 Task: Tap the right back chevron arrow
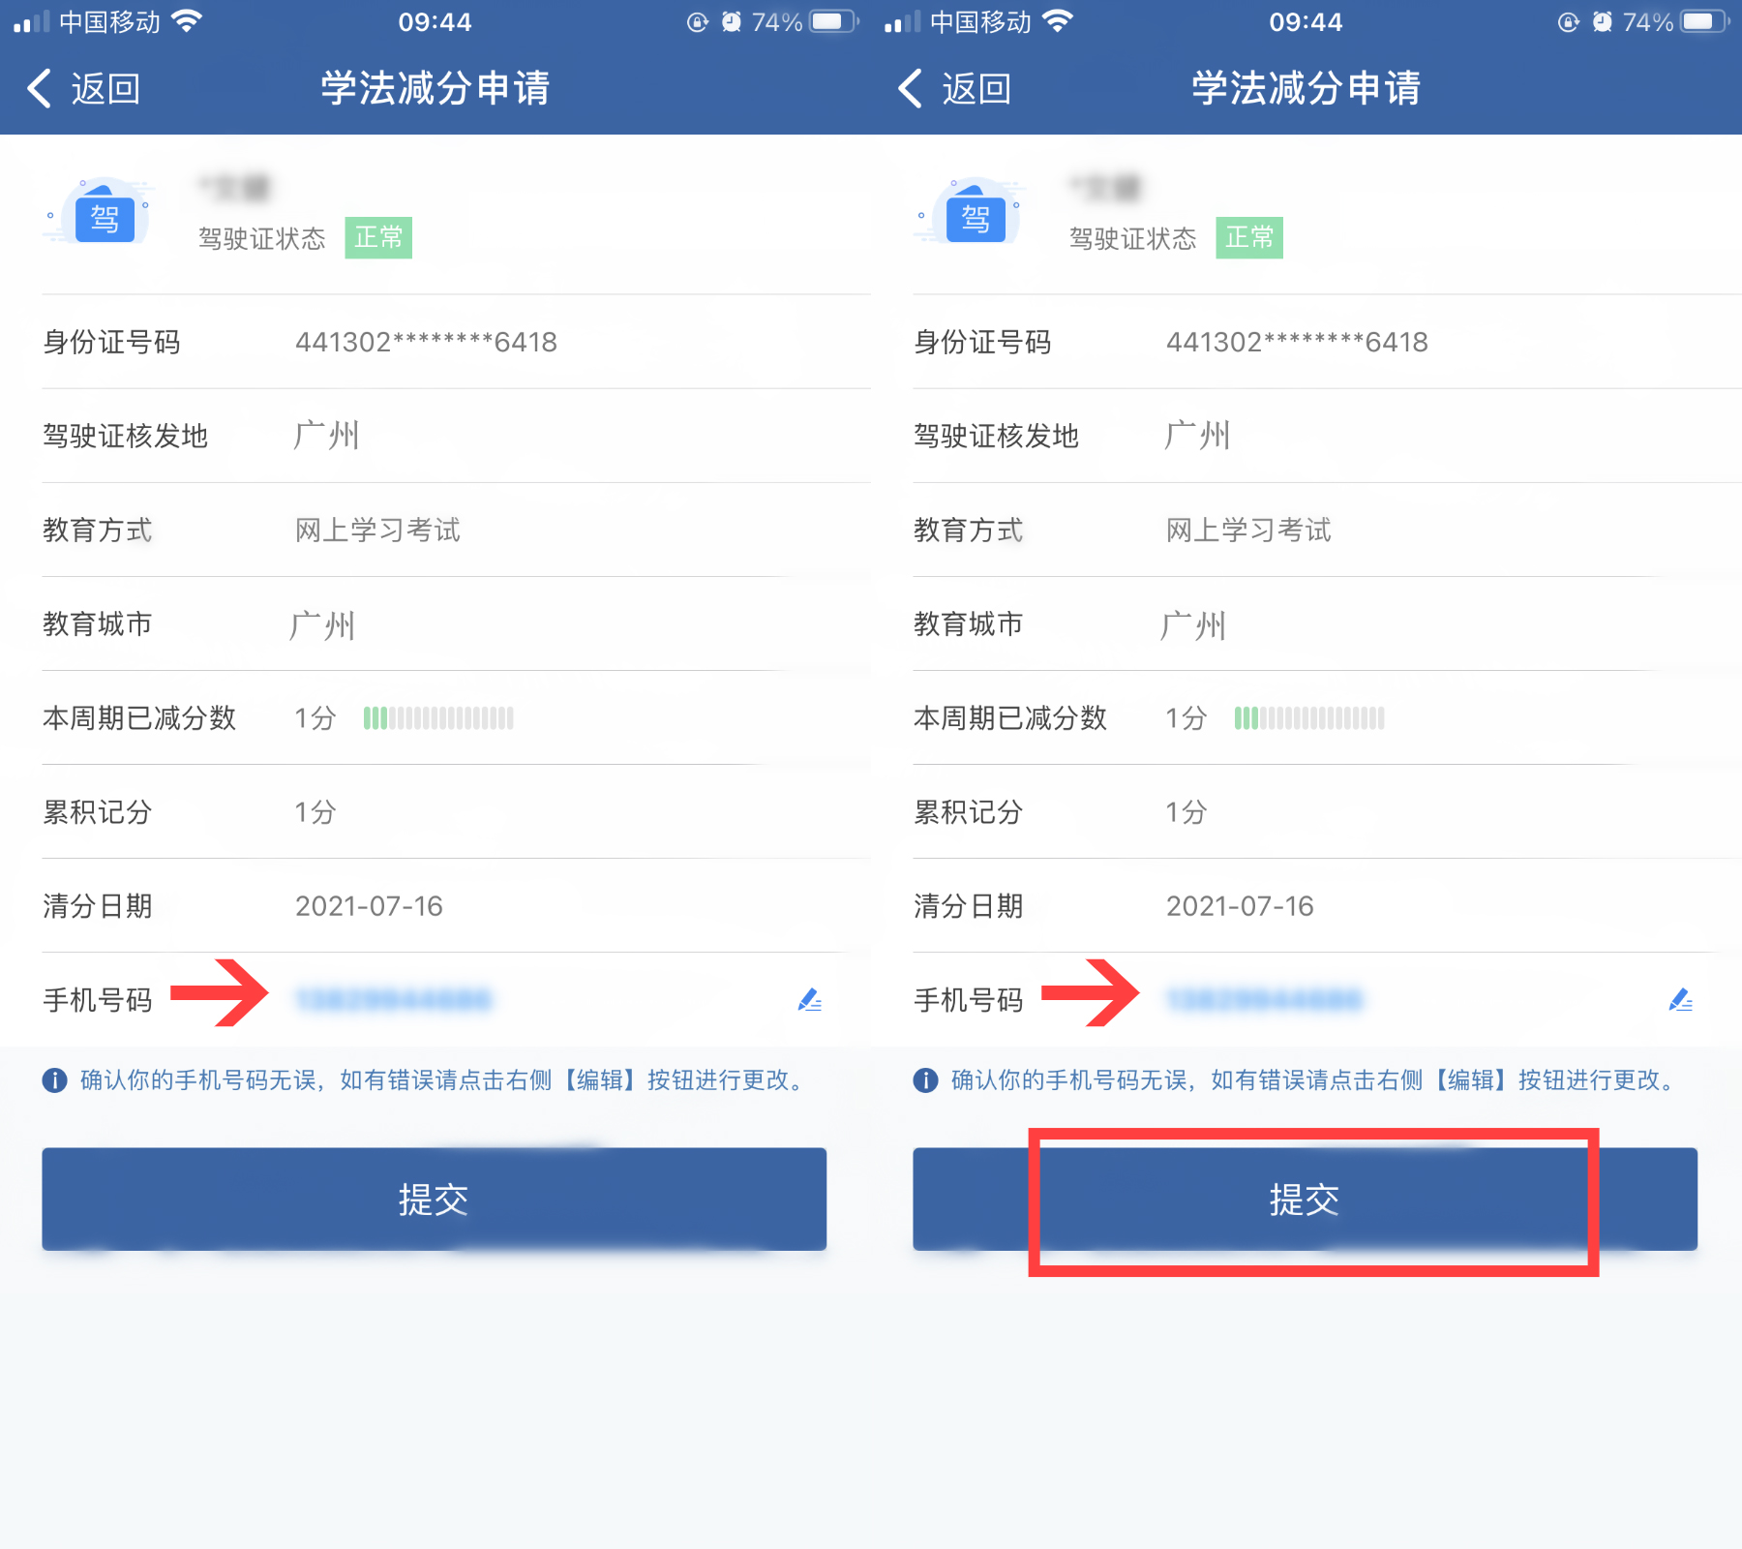[910, 88]
